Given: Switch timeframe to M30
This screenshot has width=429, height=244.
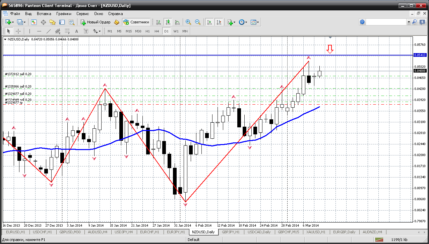Looking at the screenshot, I should tap(138, 31).
